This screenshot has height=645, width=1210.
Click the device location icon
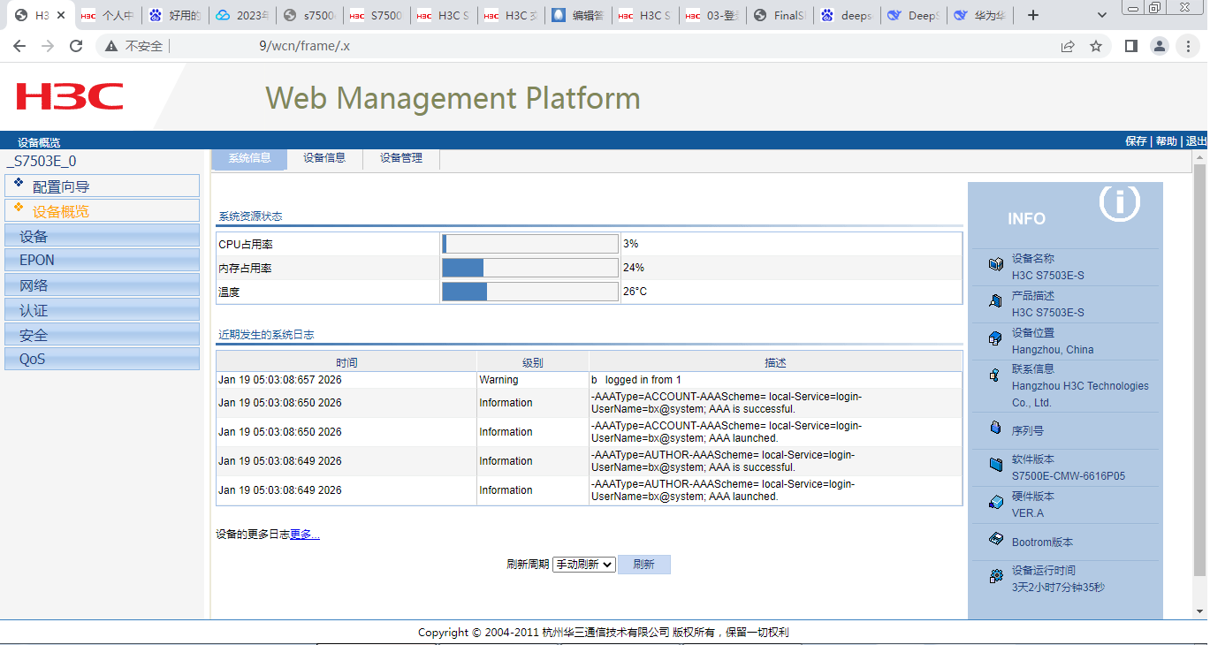click(x=996, y=338)
